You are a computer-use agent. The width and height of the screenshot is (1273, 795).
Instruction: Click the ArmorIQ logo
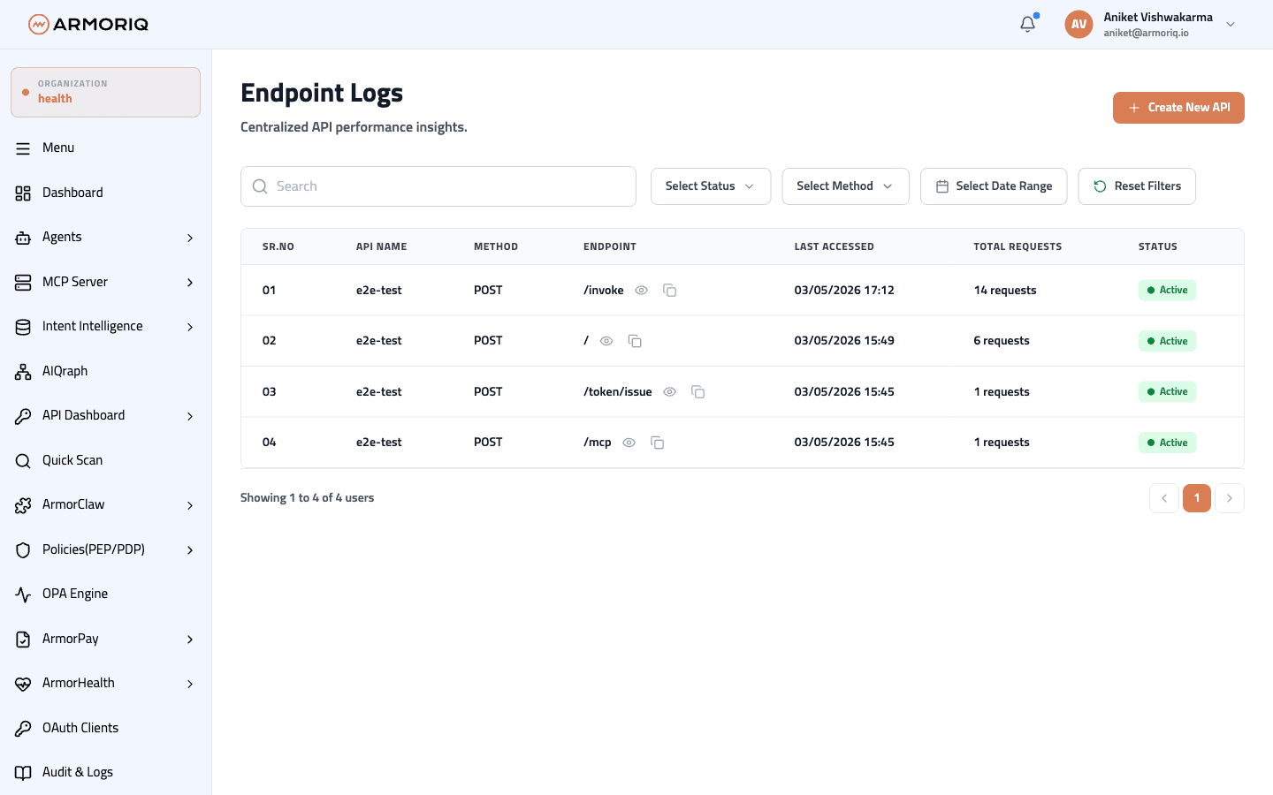pyautogui.click(x=88, y=24)
